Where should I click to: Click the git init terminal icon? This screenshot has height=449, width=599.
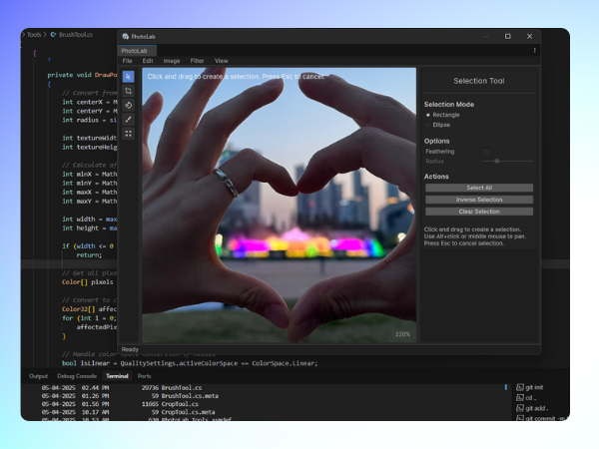(519, 387)
